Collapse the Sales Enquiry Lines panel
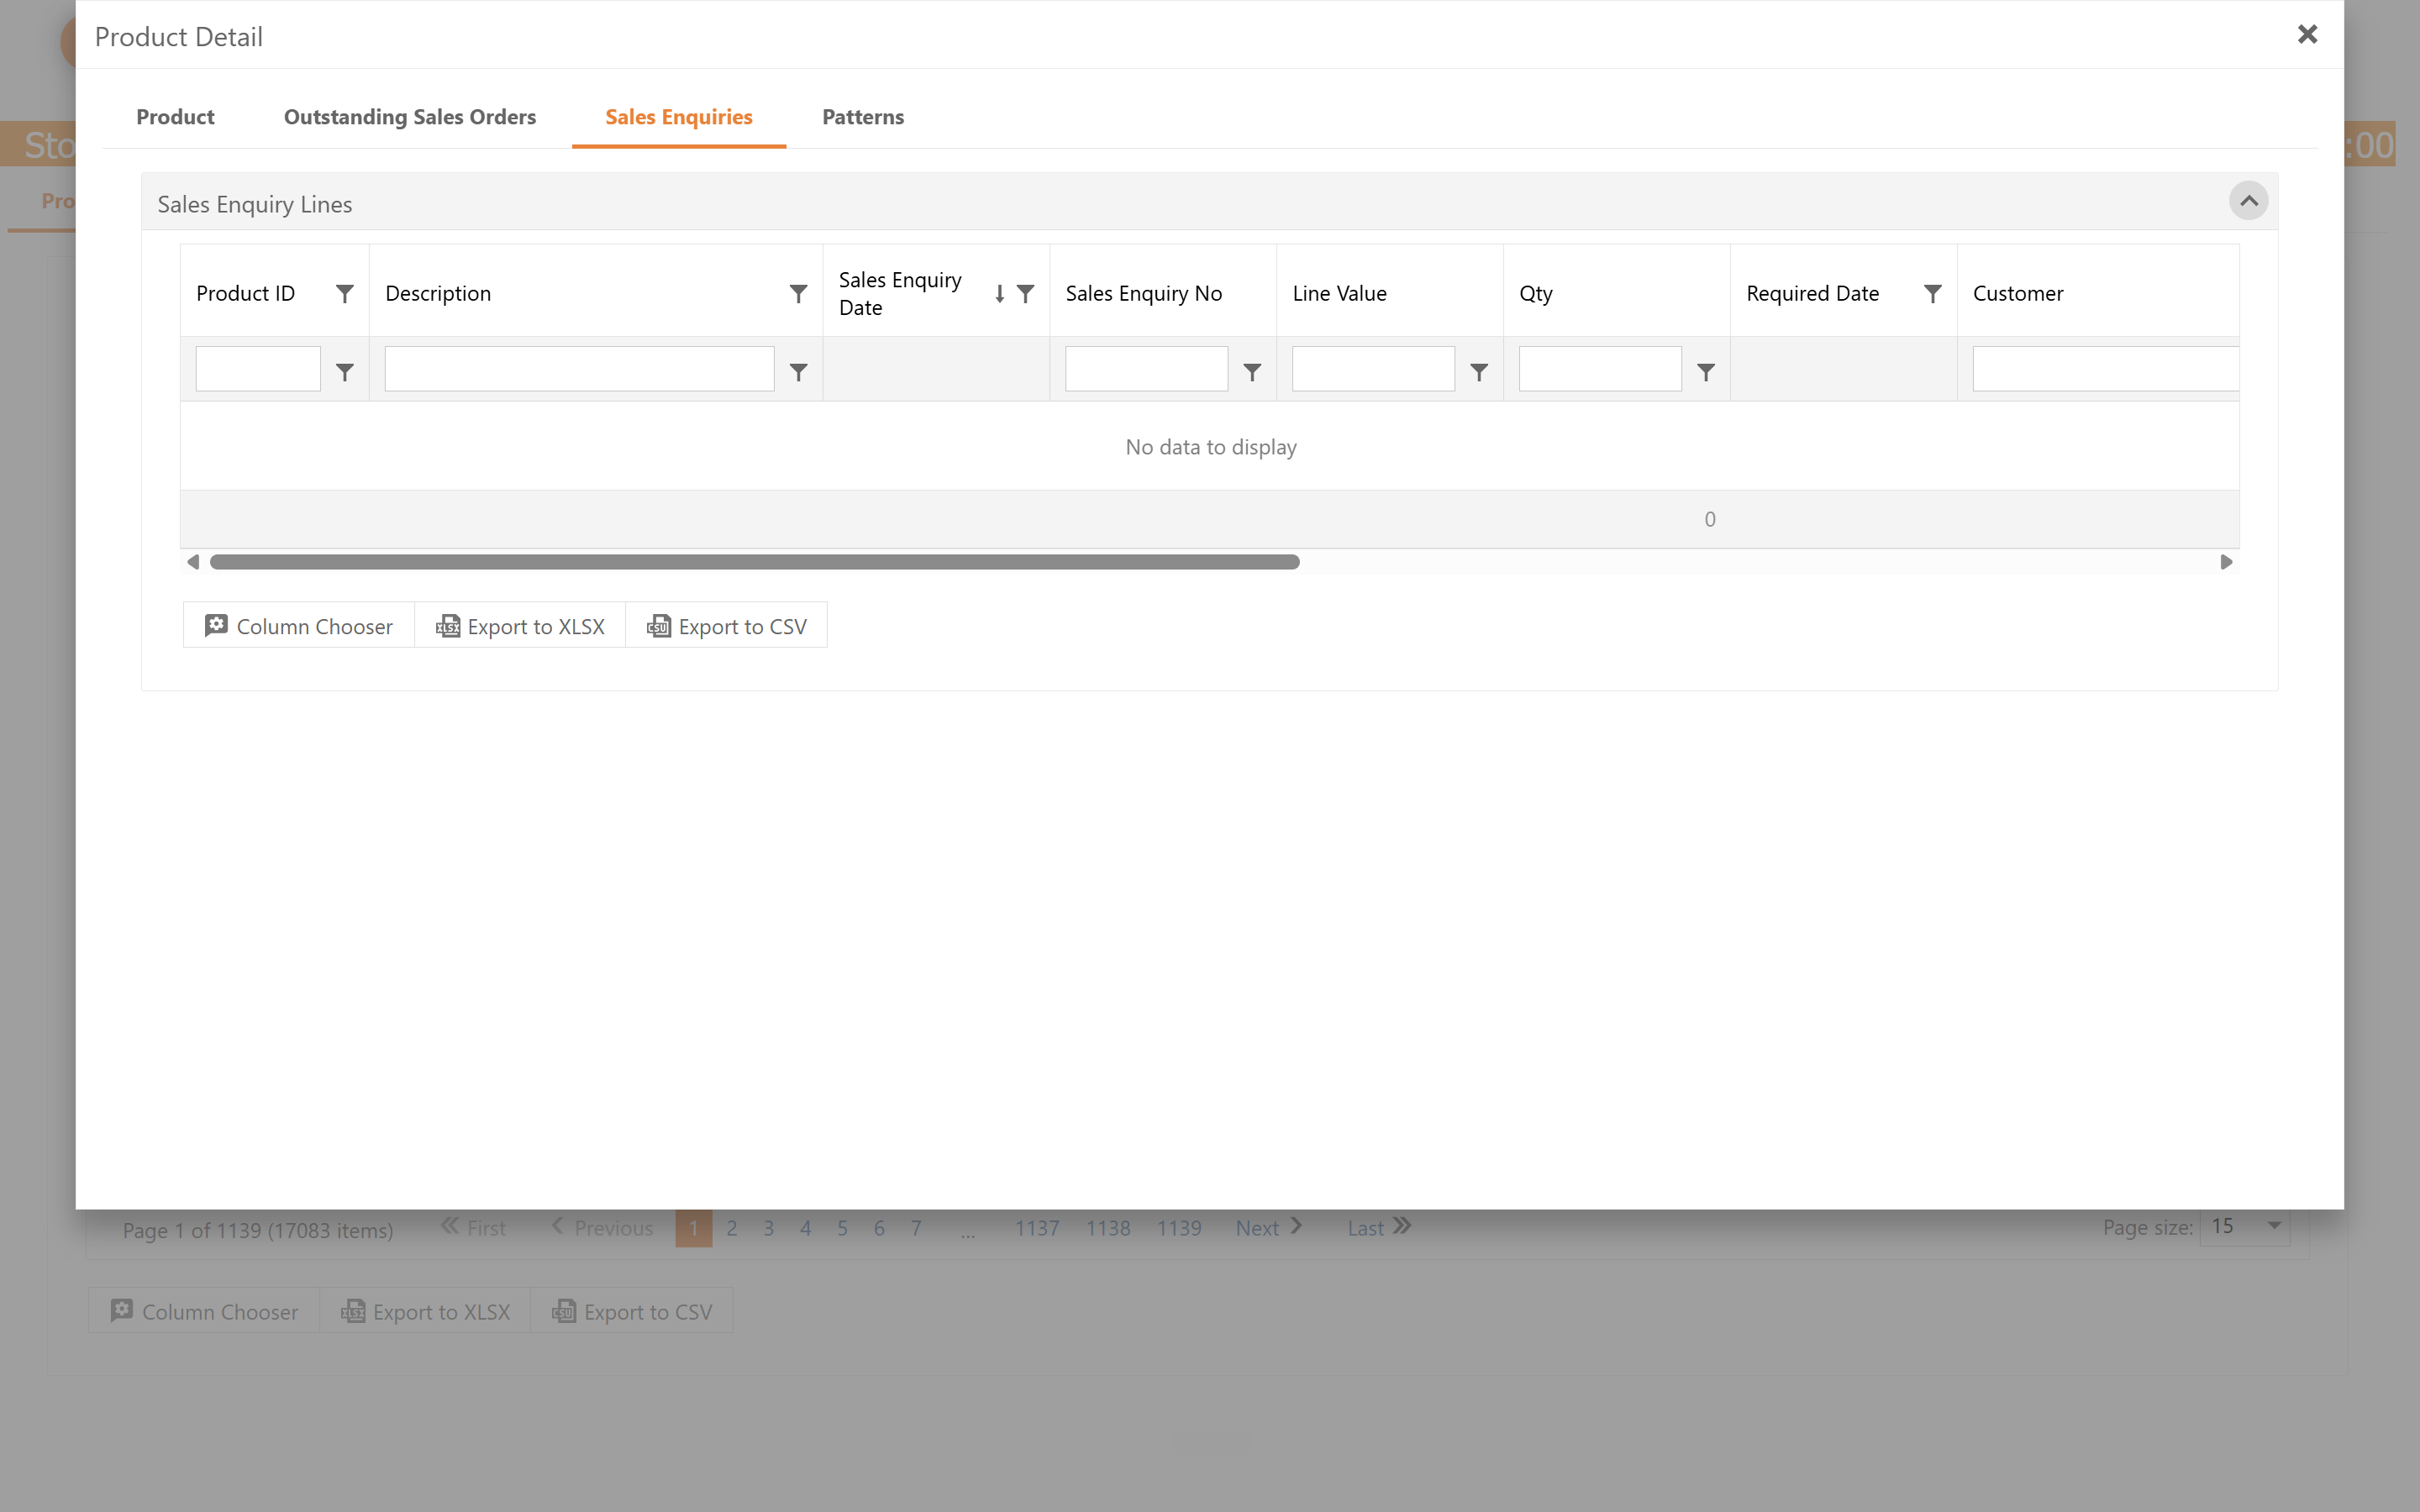This screenshot has height=1512, width=2420. point(2248,201)
